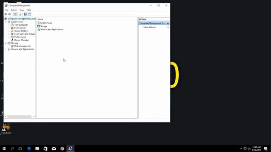
Task: Click the Task Scheduler clock icon
Action: pyautogui.click(x=12, y=25)
